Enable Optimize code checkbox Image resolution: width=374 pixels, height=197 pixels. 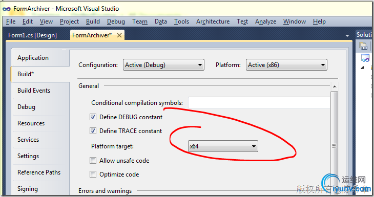pos(93,174)
